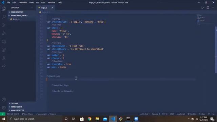
Task: Click the taskbar clock showing 1:37 PM
Action: coord(203,119)
